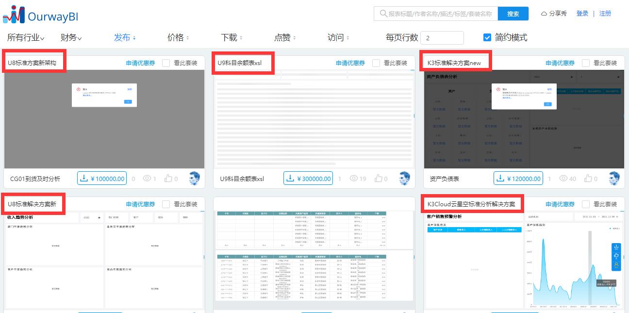Click the download icon in the floating blue panel
Image resolution: width=629 pixels, height=313 pixels.
[615, 247]
